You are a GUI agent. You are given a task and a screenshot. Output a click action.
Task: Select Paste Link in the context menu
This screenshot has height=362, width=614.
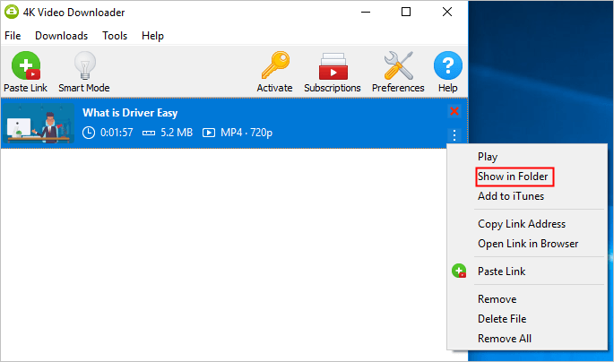[x=502, y=271]
